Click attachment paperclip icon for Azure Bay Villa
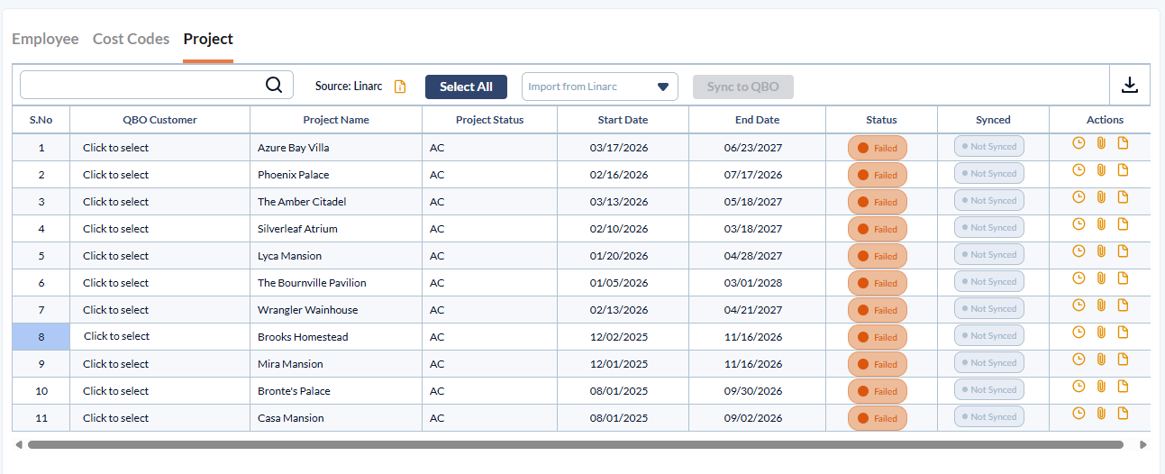 [1101, 142]
